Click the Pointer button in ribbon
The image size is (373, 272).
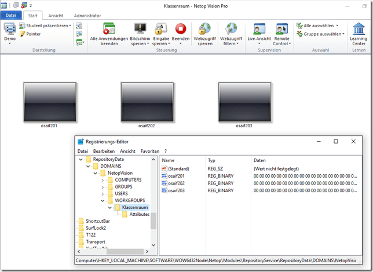click(30, 34)
